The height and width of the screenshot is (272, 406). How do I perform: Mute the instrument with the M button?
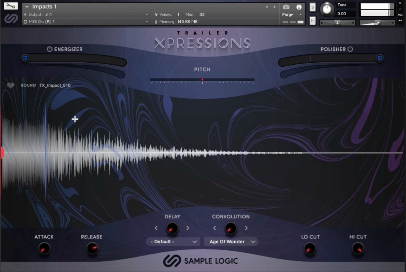[x=312, y=21]
